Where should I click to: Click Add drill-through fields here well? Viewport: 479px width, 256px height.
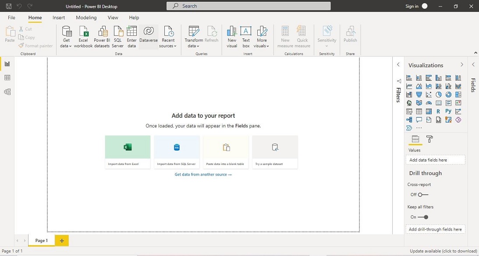(435, 229)
